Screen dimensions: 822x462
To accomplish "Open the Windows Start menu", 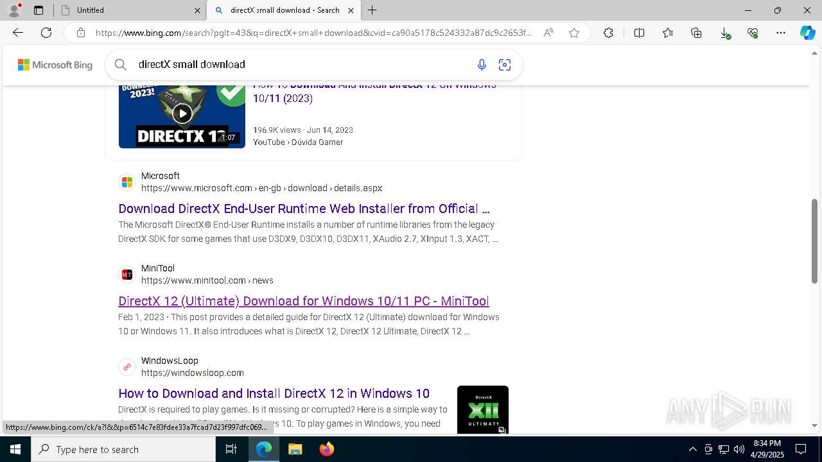I will click(15, 449).
